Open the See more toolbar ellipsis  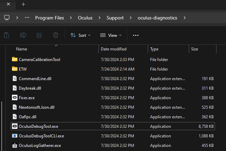click(x=136, y=35)
